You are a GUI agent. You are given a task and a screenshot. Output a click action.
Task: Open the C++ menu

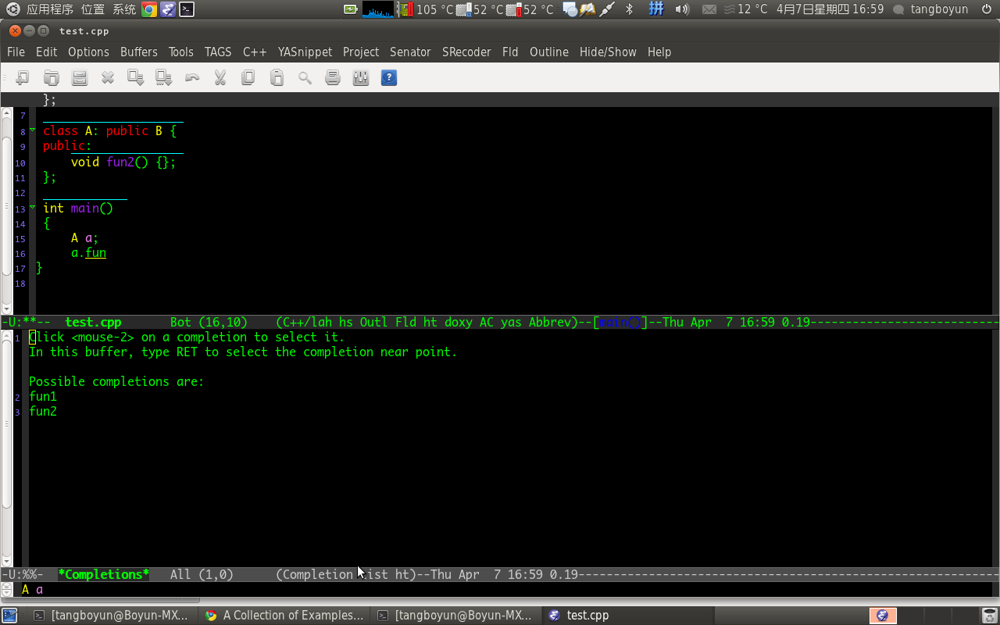pyautogui.click(x=255, y=52)
